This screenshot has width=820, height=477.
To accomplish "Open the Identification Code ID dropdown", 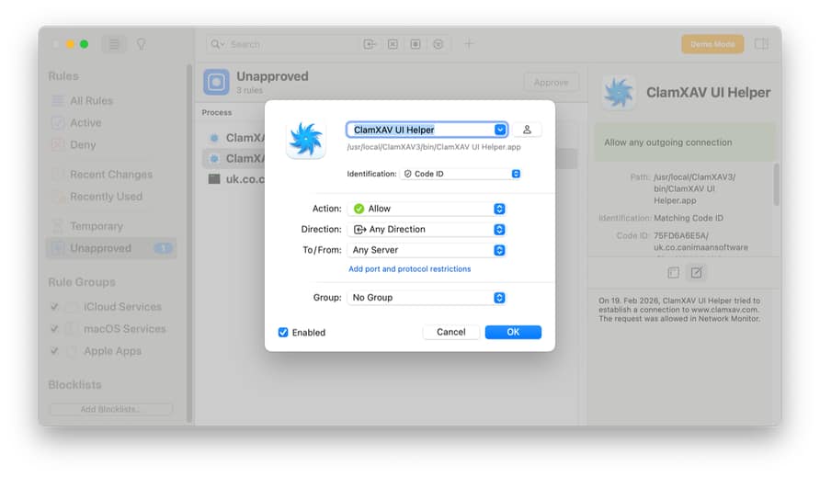I will click(461, 174).
